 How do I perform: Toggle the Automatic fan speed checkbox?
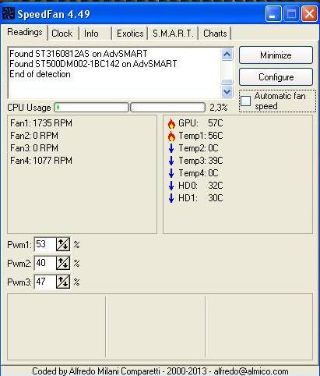point(245,101)
